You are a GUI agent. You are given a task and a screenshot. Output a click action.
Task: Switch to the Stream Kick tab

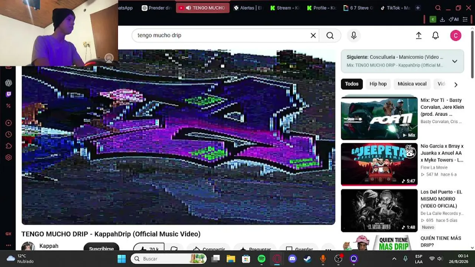point(285,8)
